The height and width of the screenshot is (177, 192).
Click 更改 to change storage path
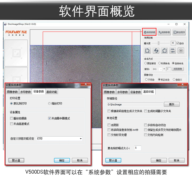[172, 104]
